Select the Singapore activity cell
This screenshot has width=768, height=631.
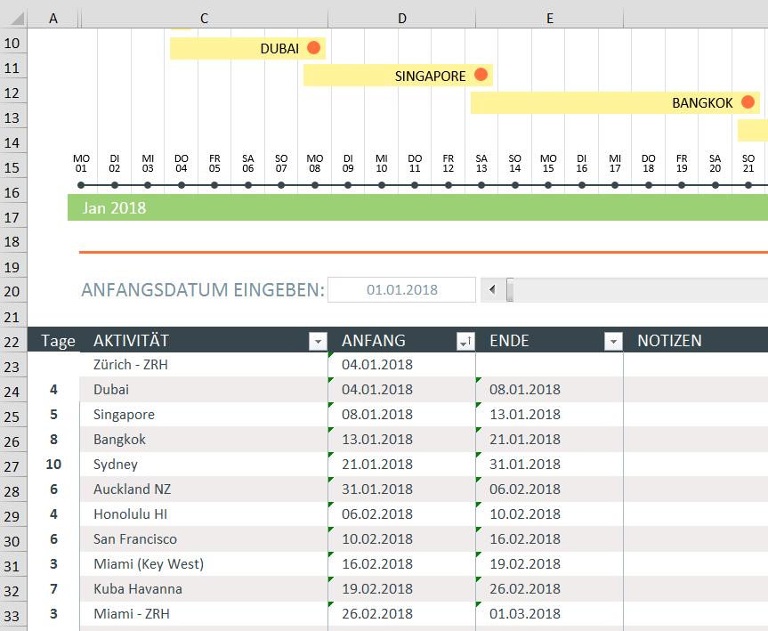(204, 415)
